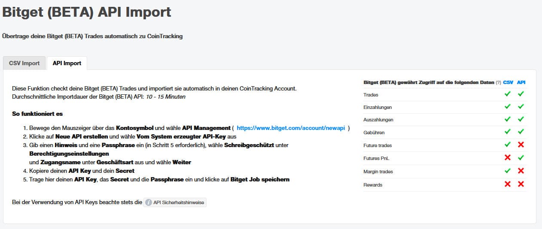Click CSV green checkmark in Trades row
The image size is (542, 229).
(x=508, y=94)
